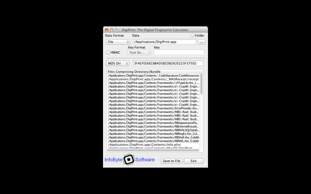The image size is (311, 194).
Task: Click the InfoByte chip logo icon
Action: pos(129,159)
